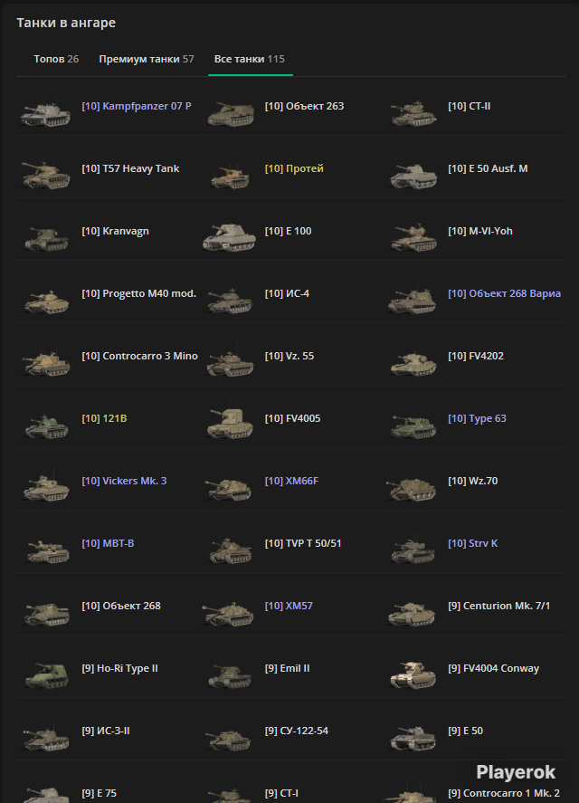Select the [10] TVP T 50/51 label
This screenshot has width=579, height=803.
click(x=302, y=543)
